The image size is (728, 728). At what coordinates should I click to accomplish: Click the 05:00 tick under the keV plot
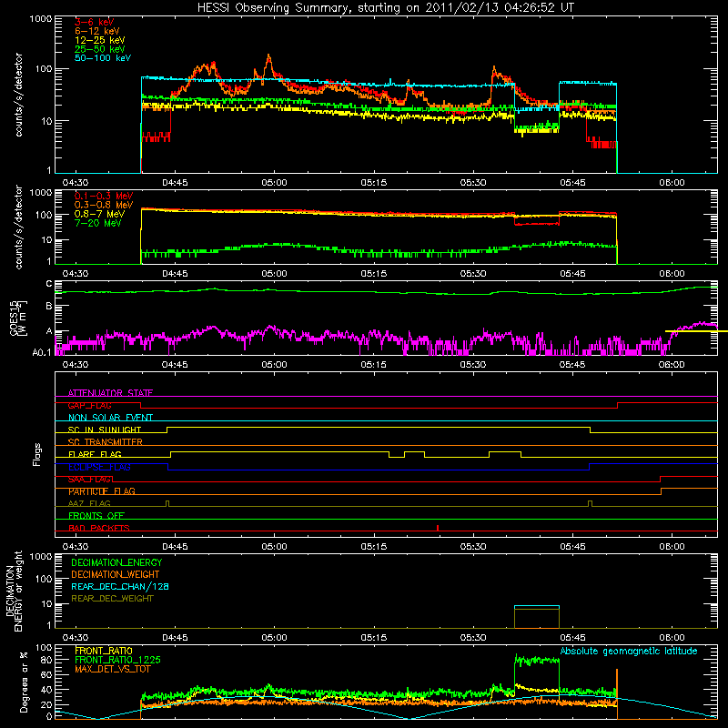tap(275, 183)
